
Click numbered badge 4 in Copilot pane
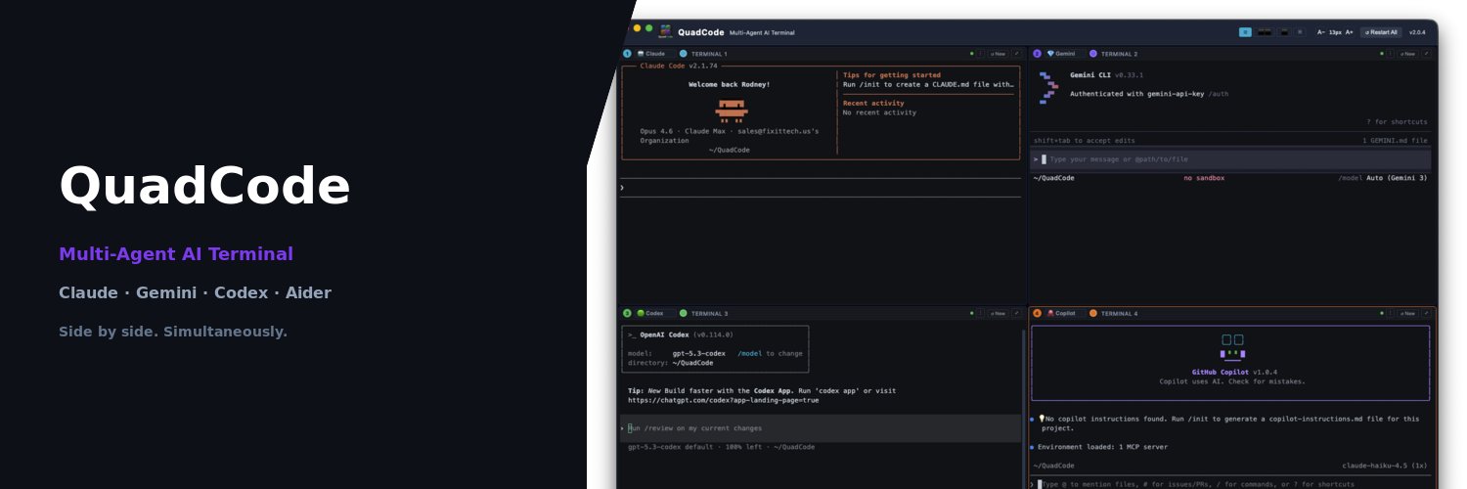tap(1037, 313)
